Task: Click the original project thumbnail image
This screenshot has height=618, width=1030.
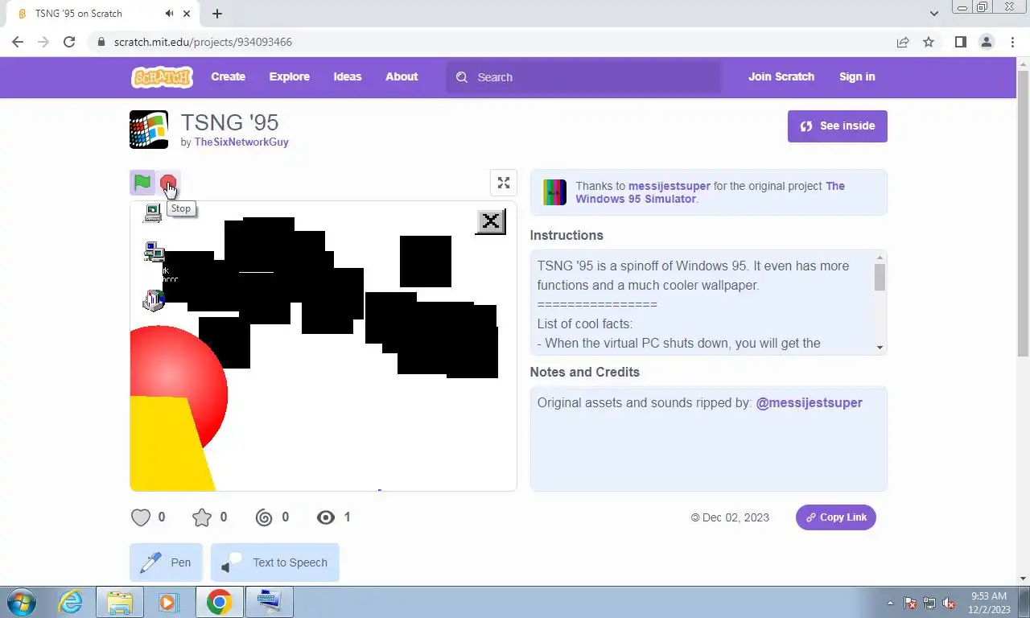Action: (x=555, y=192)
